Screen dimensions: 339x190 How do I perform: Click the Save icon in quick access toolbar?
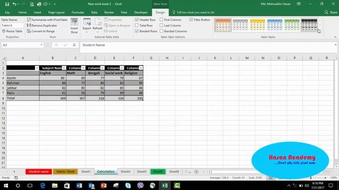coord(7,4)
